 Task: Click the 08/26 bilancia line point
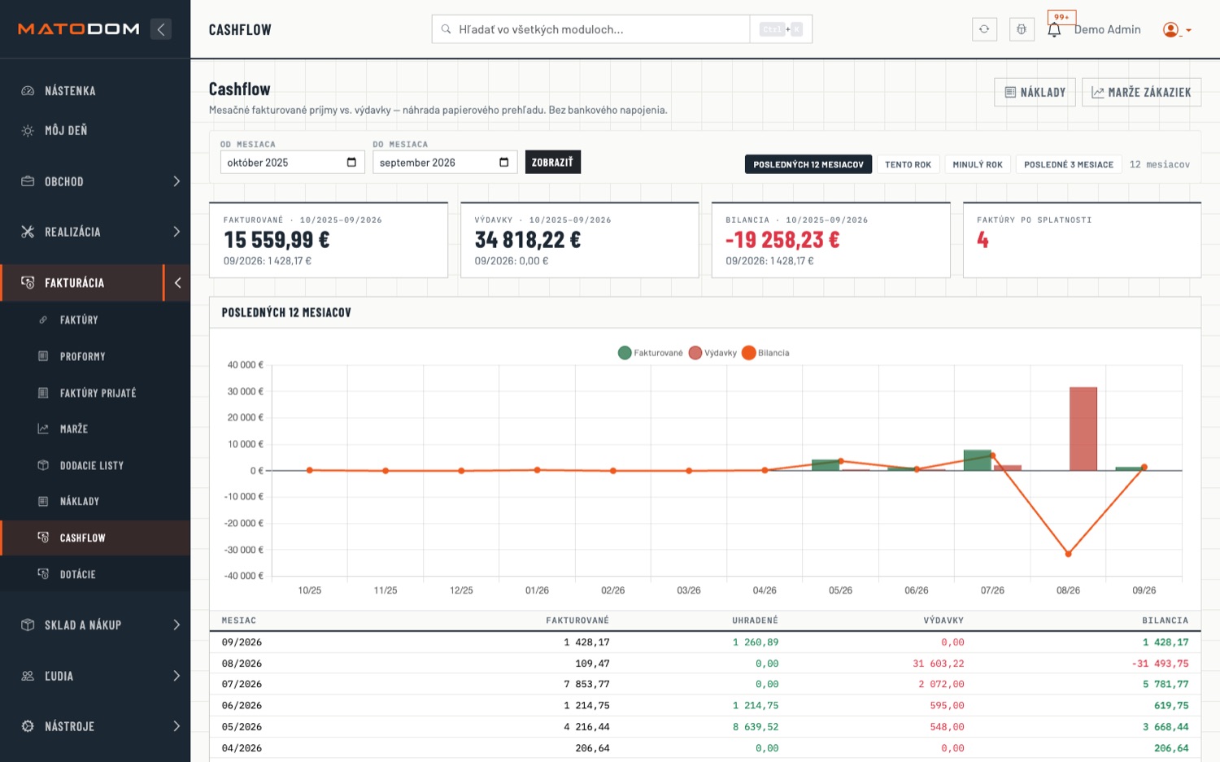click(x=1068, y=554)
